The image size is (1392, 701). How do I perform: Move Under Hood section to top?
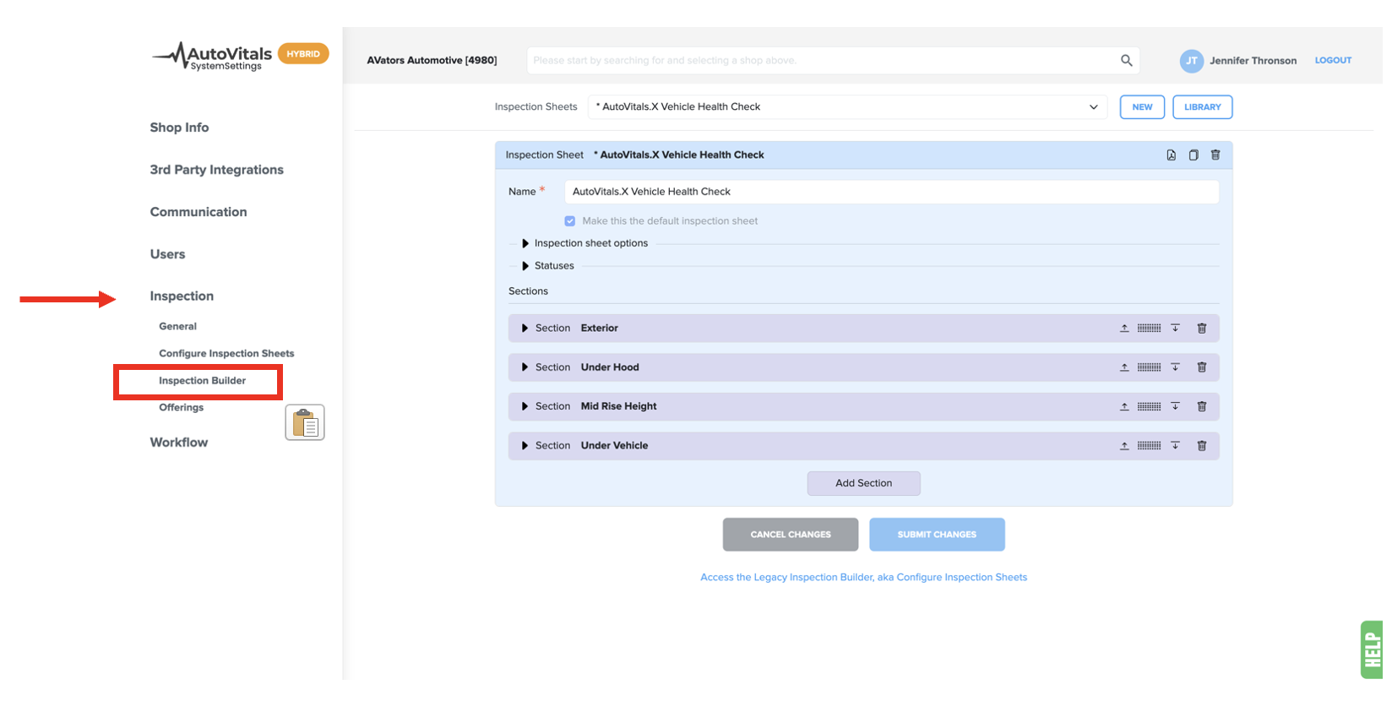1124,367
